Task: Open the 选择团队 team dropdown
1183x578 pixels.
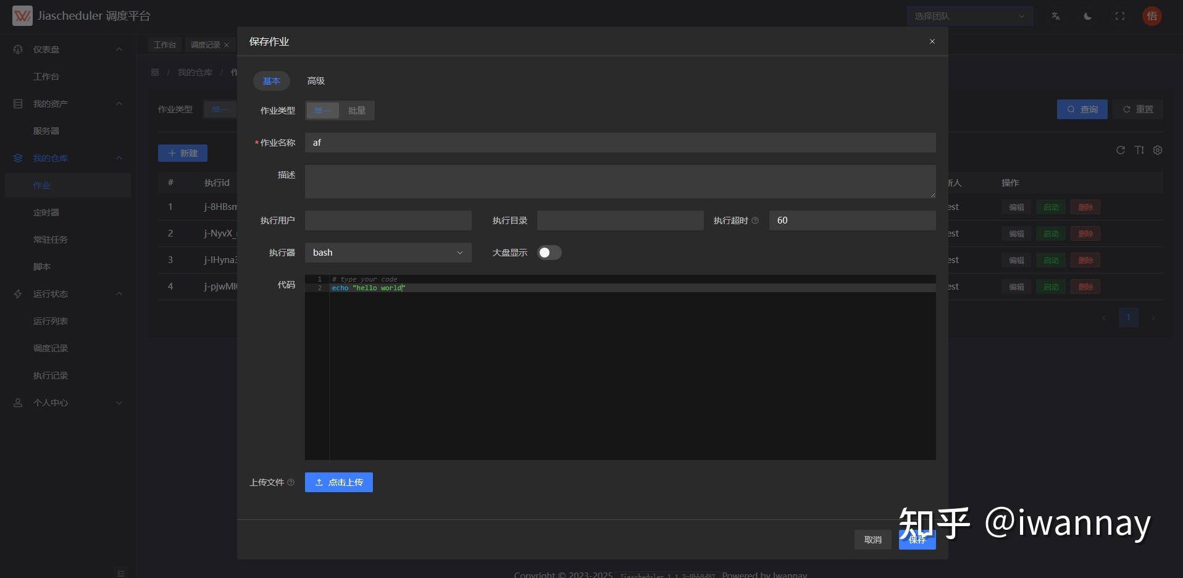Action: point(969,16)
